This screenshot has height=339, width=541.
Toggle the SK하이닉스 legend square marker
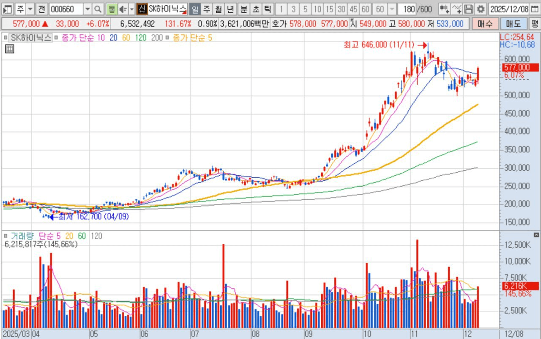coord(5,38)
